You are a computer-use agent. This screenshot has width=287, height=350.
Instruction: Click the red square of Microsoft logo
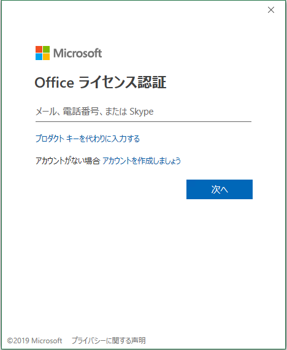[x=39, y=49]
